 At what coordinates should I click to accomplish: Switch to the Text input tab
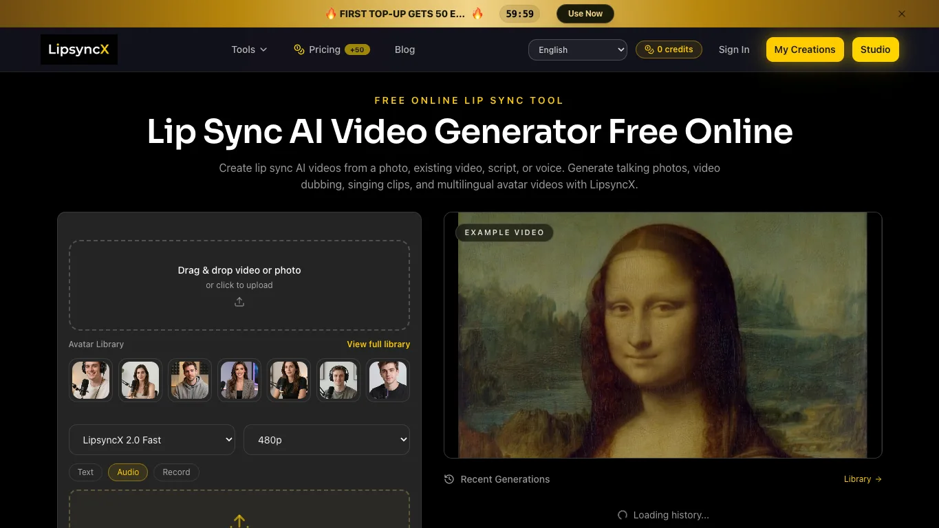(x=85, y=472)
